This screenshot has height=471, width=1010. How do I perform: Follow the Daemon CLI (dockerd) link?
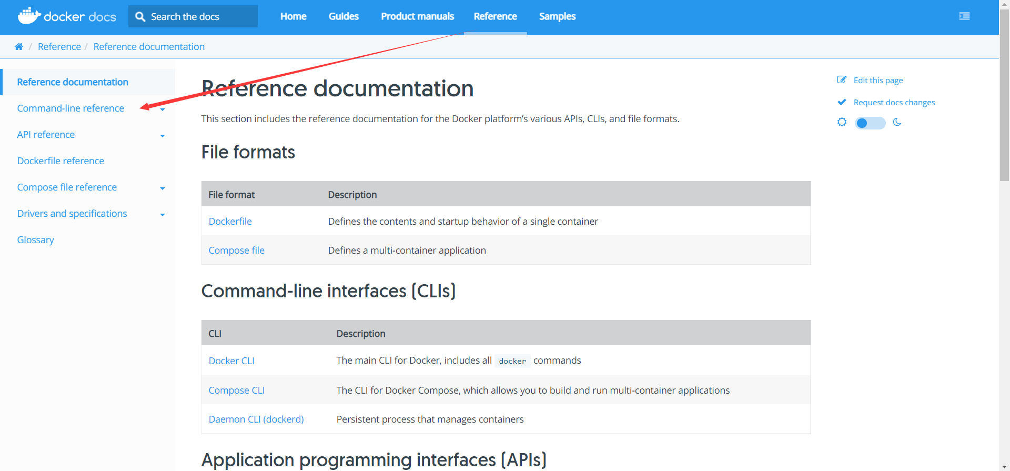(x=256, y=419)
